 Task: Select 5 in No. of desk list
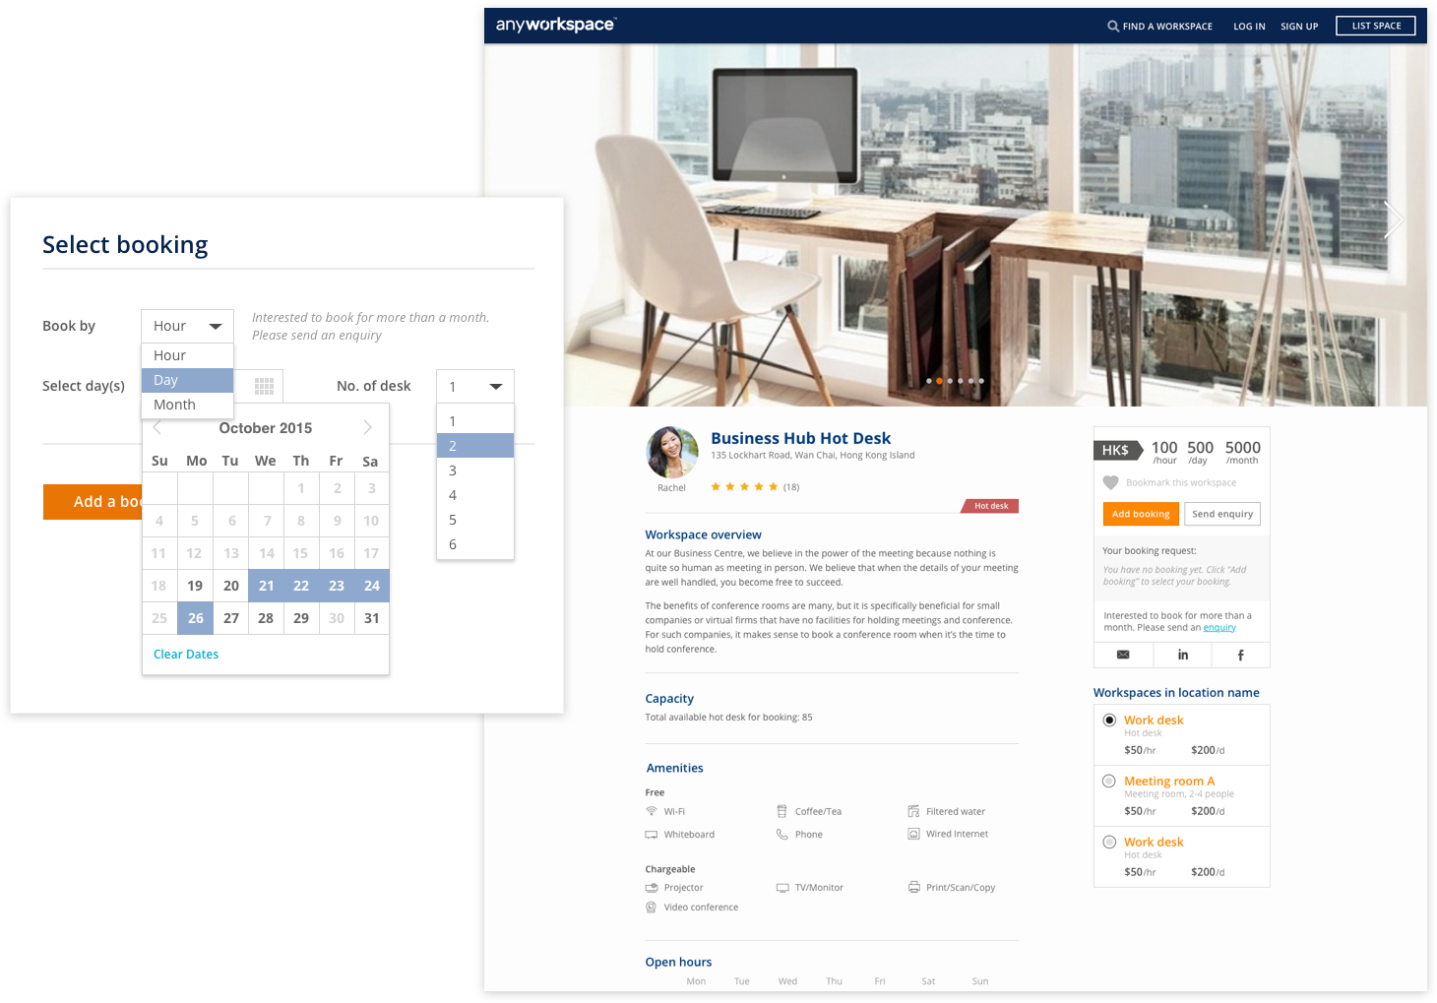[x=475, y=520]
